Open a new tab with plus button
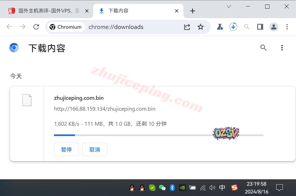Screen dimensions: 296x196 (x=192, y=11)
